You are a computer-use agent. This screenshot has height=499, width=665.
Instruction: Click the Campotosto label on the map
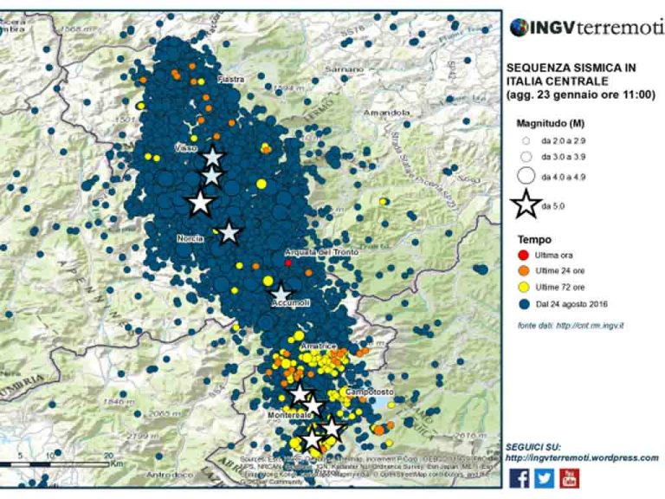coord(369,392)
